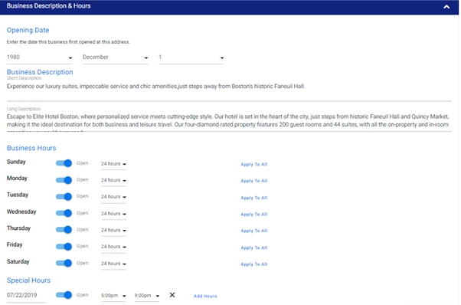Open the 5:00pm start time dropdown
Image resolution: width=461 pixels, height=305 pixels.
tap(113, 296)
